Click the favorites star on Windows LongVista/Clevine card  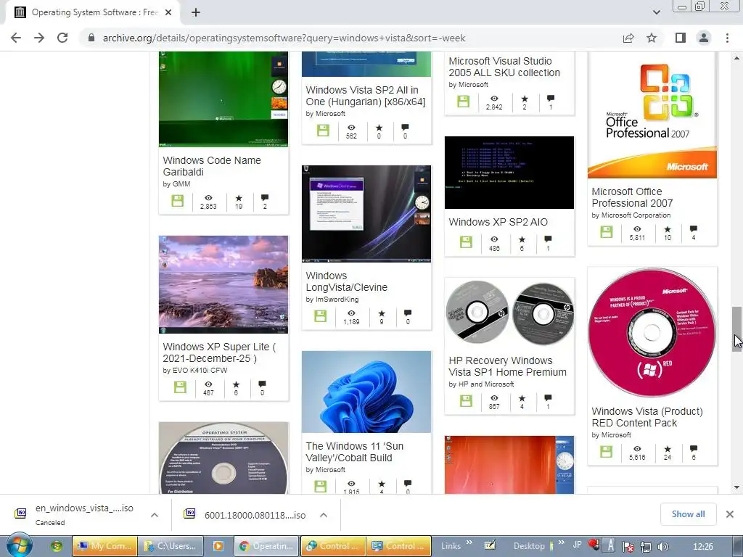[x=382, y=313]
